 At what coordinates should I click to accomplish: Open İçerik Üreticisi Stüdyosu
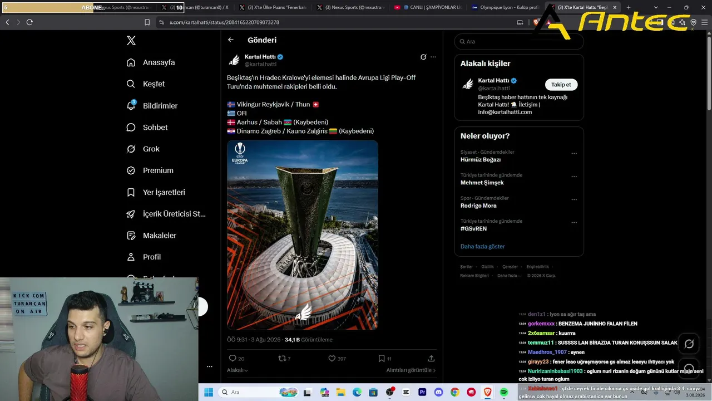[x=166, y=214]
